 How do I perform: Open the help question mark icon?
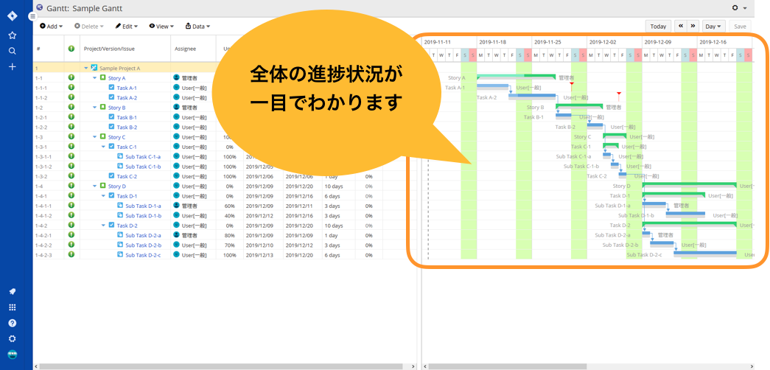(x=13, y=323)
